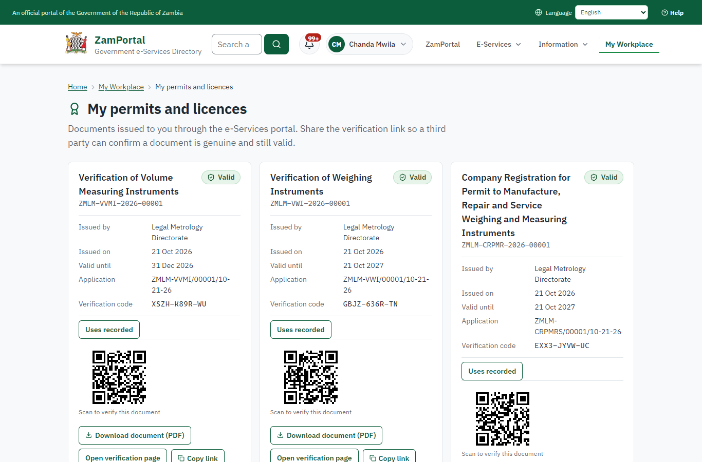The image size is (702, 462).
Task: Go to the Home breadcrumb link
Action: click(78, 87)
